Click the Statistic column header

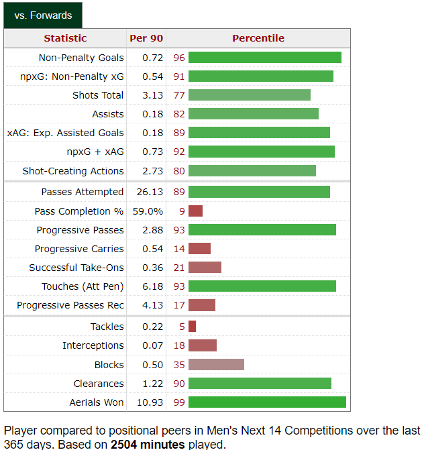65,38
